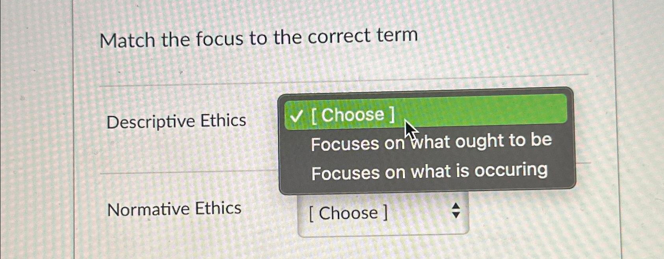Click the 'Descriptive Ethics' label
Screen dimensions: 664x259
[x=176, y=122]
